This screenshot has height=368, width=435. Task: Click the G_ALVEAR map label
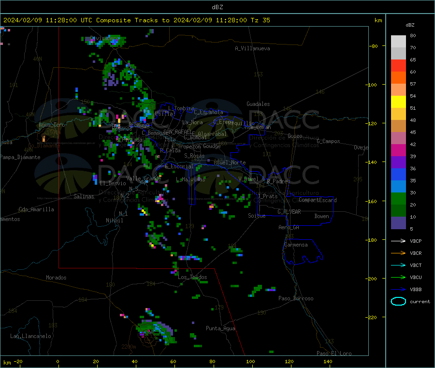pos(290,212)
